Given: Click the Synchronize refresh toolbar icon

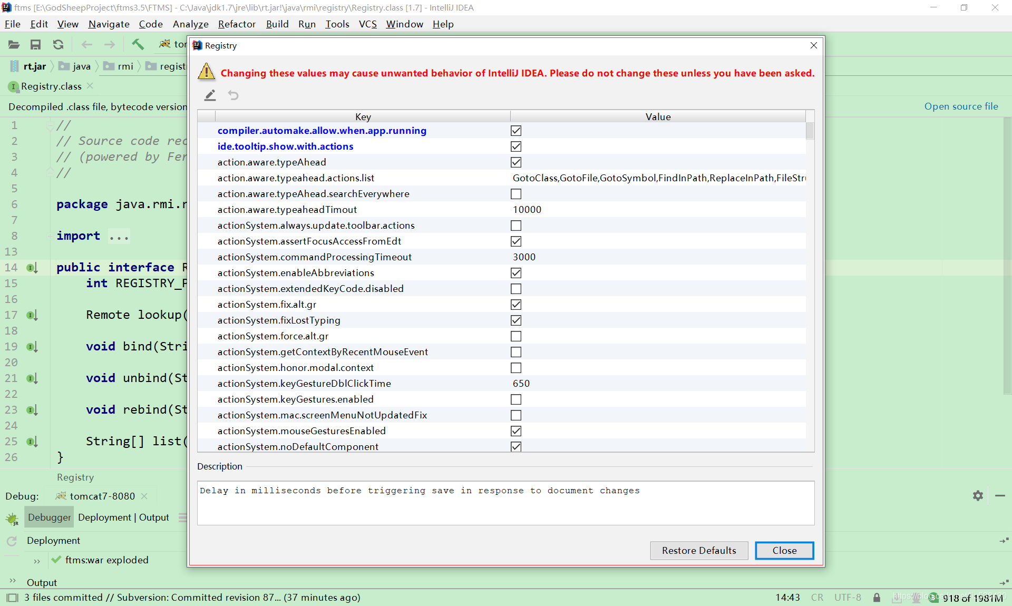Looking at the screenshot, I should (58, 45).
